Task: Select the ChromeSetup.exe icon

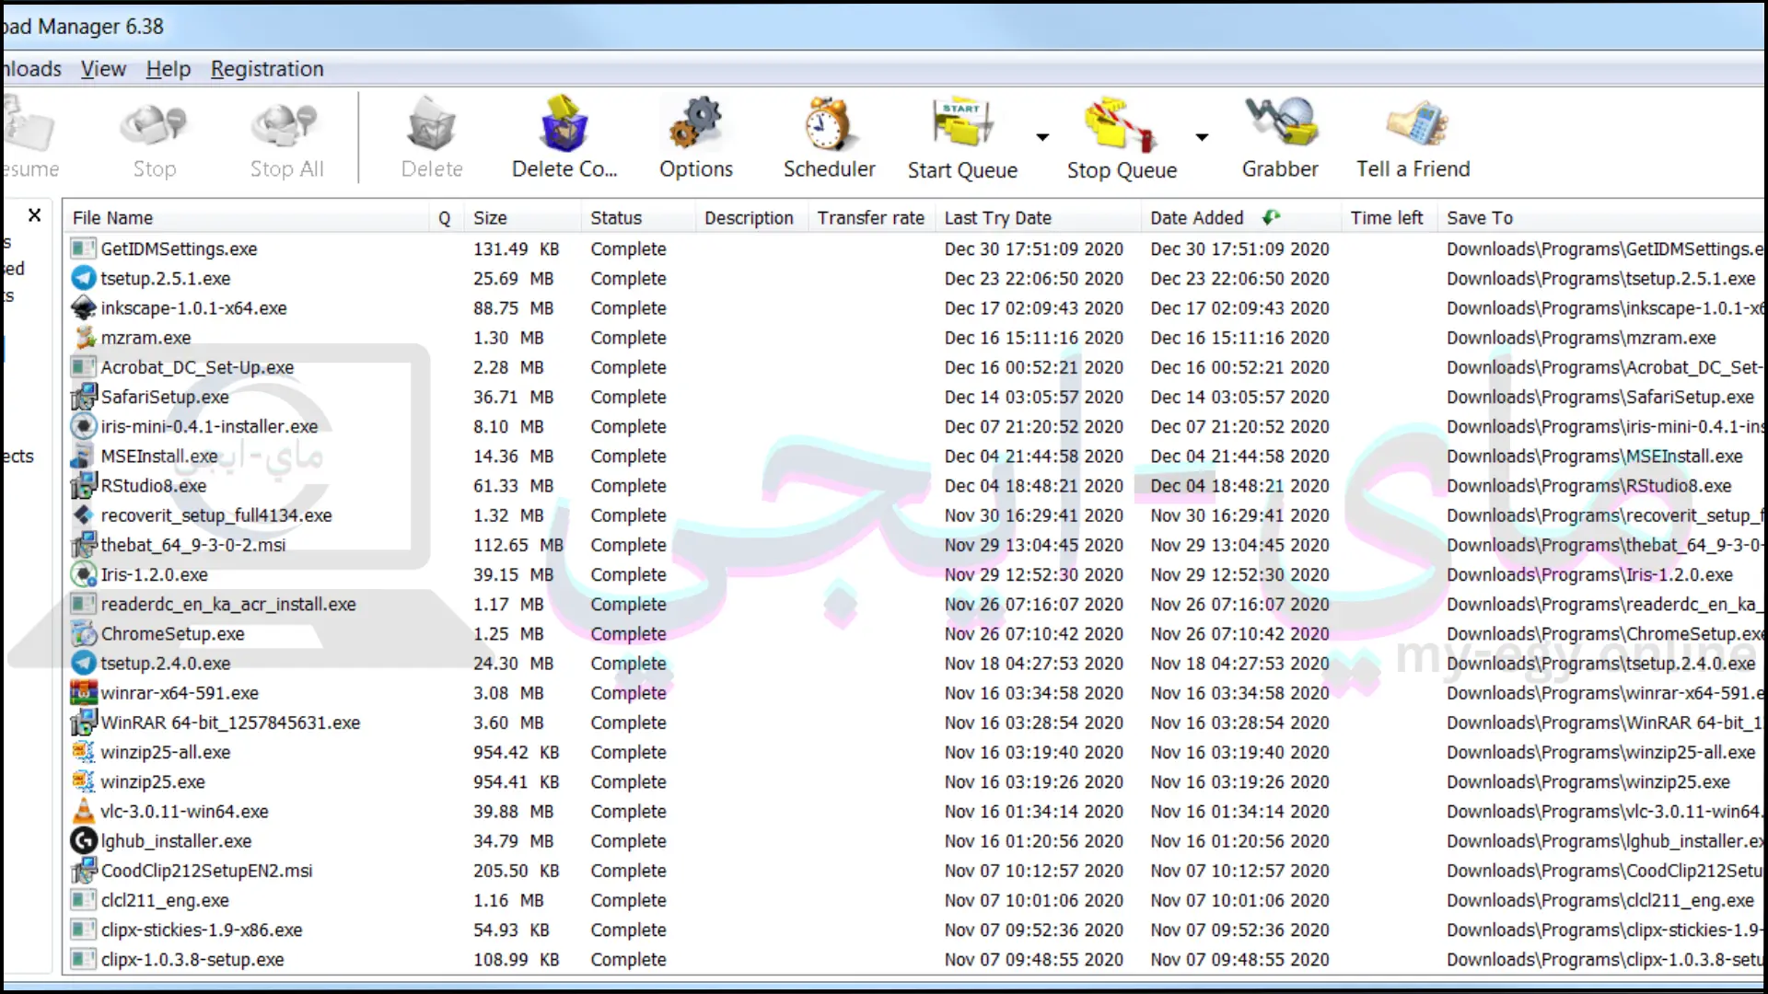Action: [x=84, y=633]
